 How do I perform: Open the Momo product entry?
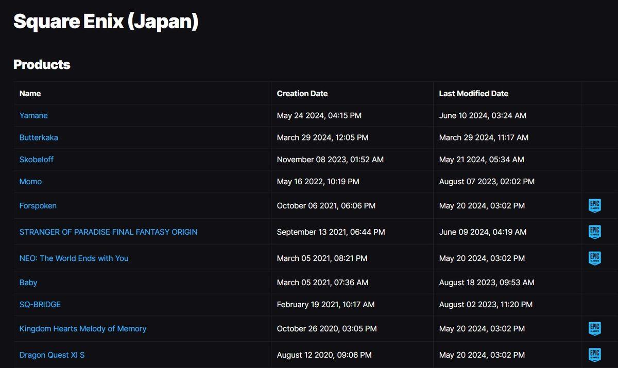(x=30, y=182)
